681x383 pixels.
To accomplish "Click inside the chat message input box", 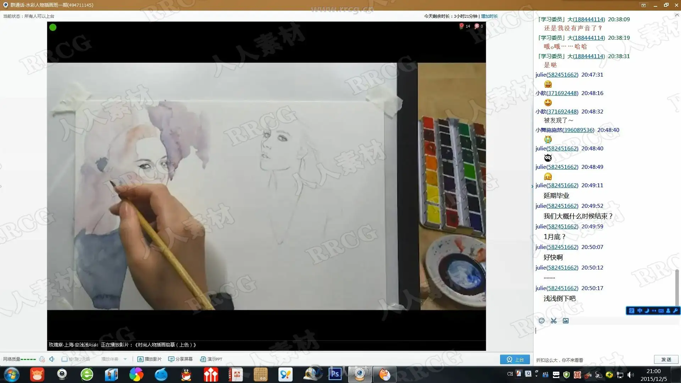I will 603,339.
